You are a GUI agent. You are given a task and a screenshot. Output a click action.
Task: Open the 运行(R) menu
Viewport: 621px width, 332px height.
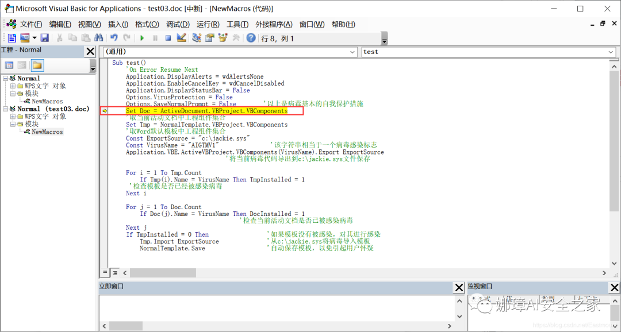pos(208,24)
